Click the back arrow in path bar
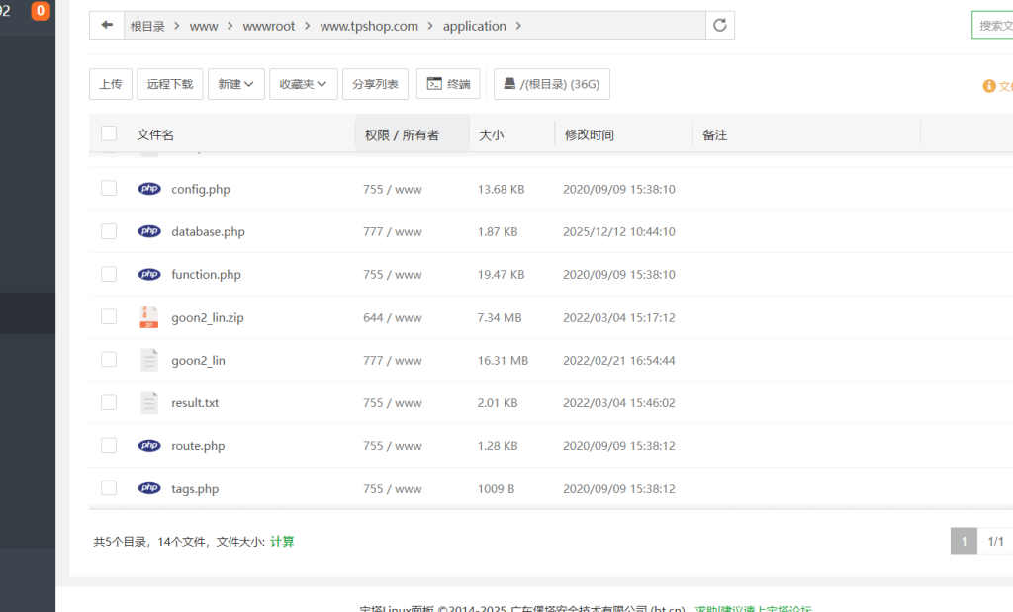 click(107, 26)
